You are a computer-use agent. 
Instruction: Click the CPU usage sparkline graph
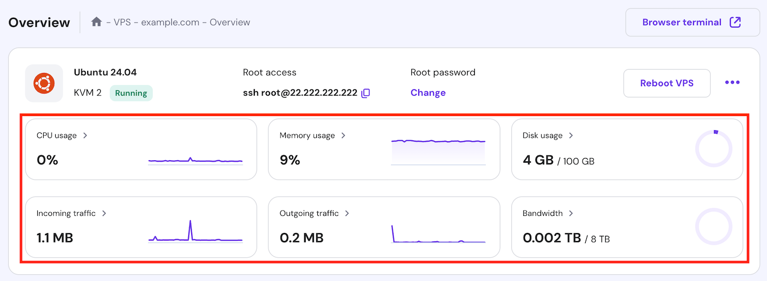coord(195,160)
